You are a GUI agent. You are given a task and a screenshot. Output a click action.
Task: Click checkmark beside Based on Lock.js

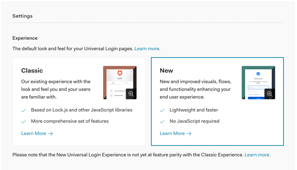(x=24, y=110)
